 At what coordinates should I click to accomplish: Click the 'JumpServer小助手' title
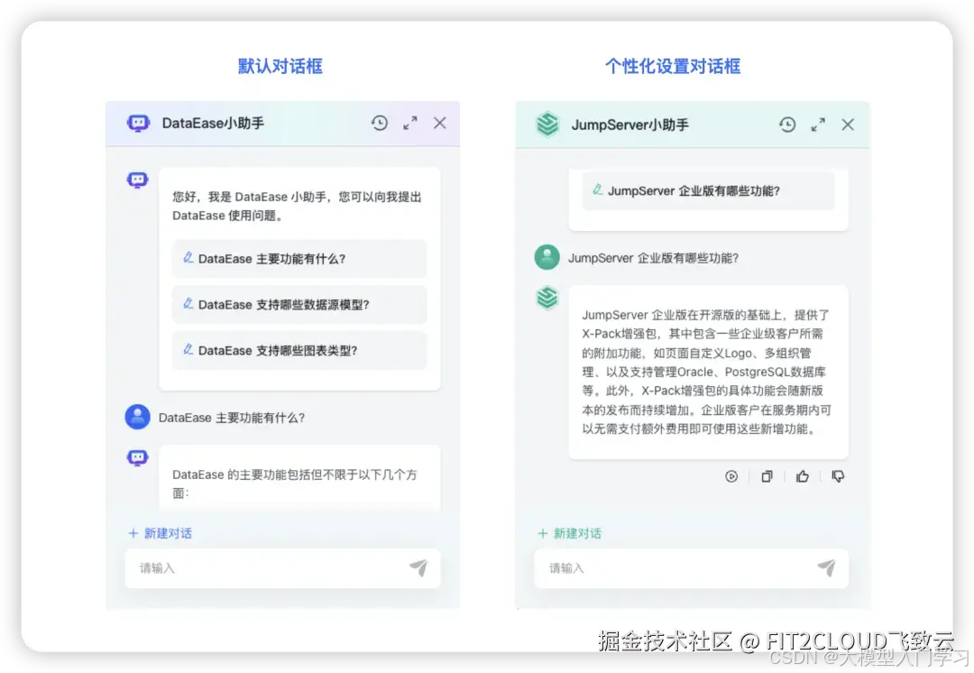629,124
